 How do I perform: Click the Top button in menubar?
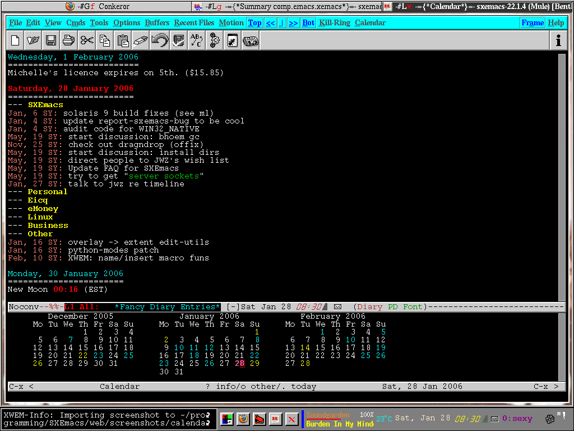(255, 22)
